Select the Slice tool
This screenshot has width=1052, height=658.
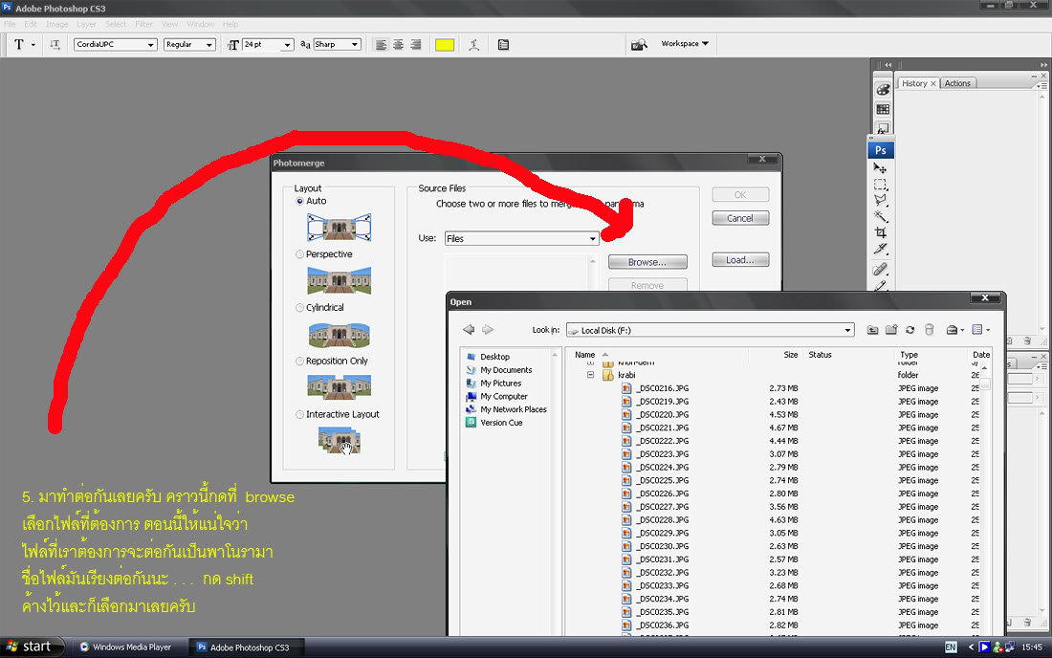[x=880, y=249]
